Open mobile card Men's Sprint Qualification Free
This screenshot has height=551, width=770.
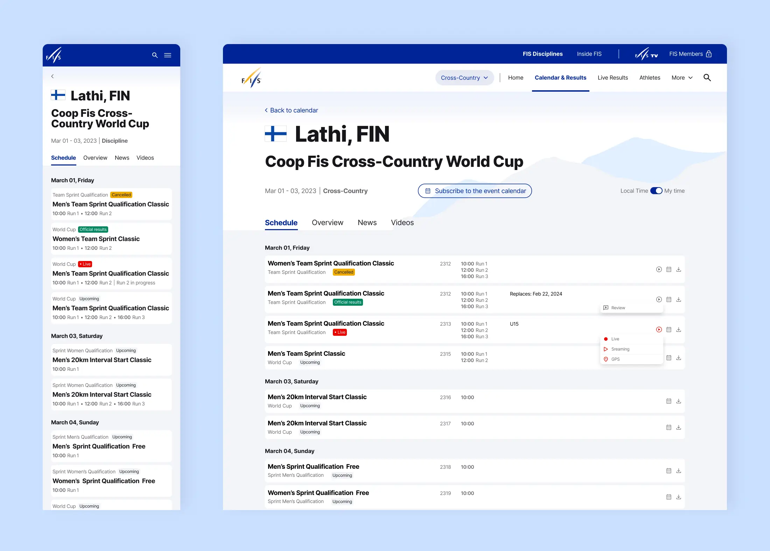click(x=111, y=446)
